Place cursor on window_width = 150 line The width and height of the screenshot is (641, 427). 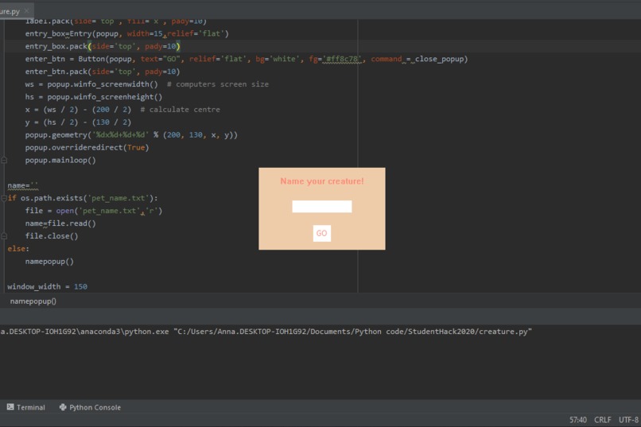pyautogui.click(x=47, y=286)
